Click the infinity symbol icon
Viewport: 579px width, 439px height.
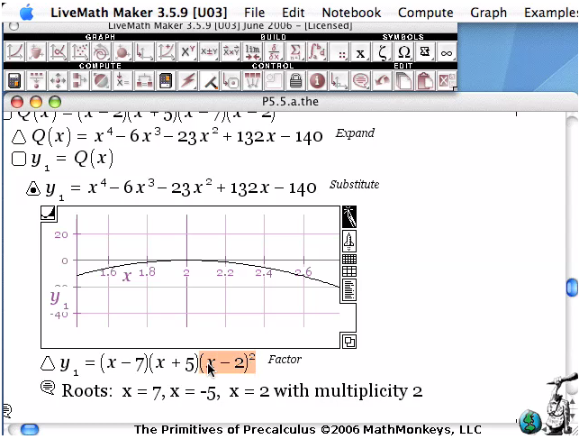tap(447, 53)
